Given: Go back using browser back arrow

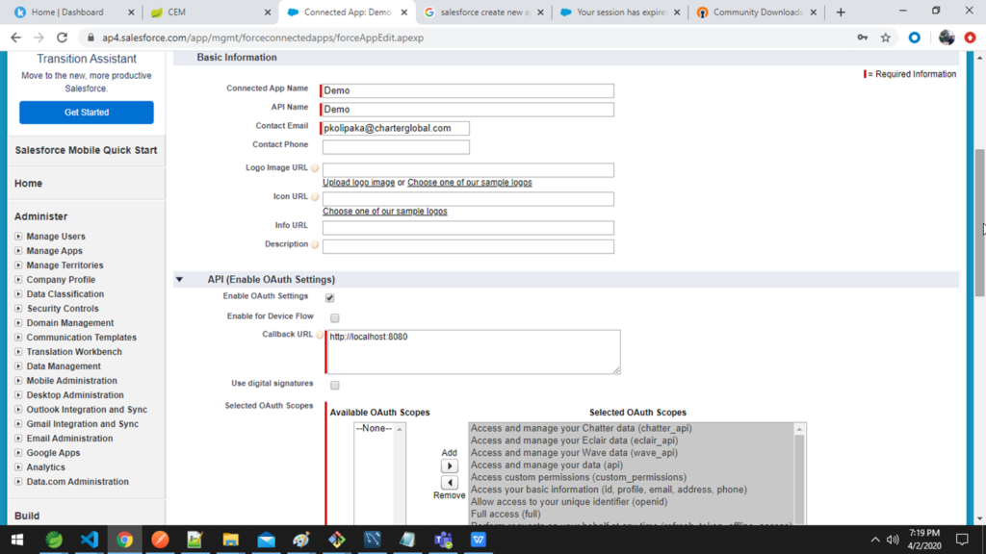Looking at the screenshot, I should (15, 38).
